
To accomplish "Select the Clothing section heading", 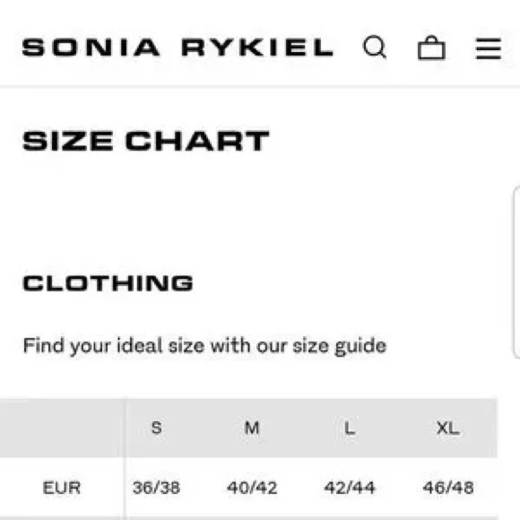I will [x=108, y=283].
